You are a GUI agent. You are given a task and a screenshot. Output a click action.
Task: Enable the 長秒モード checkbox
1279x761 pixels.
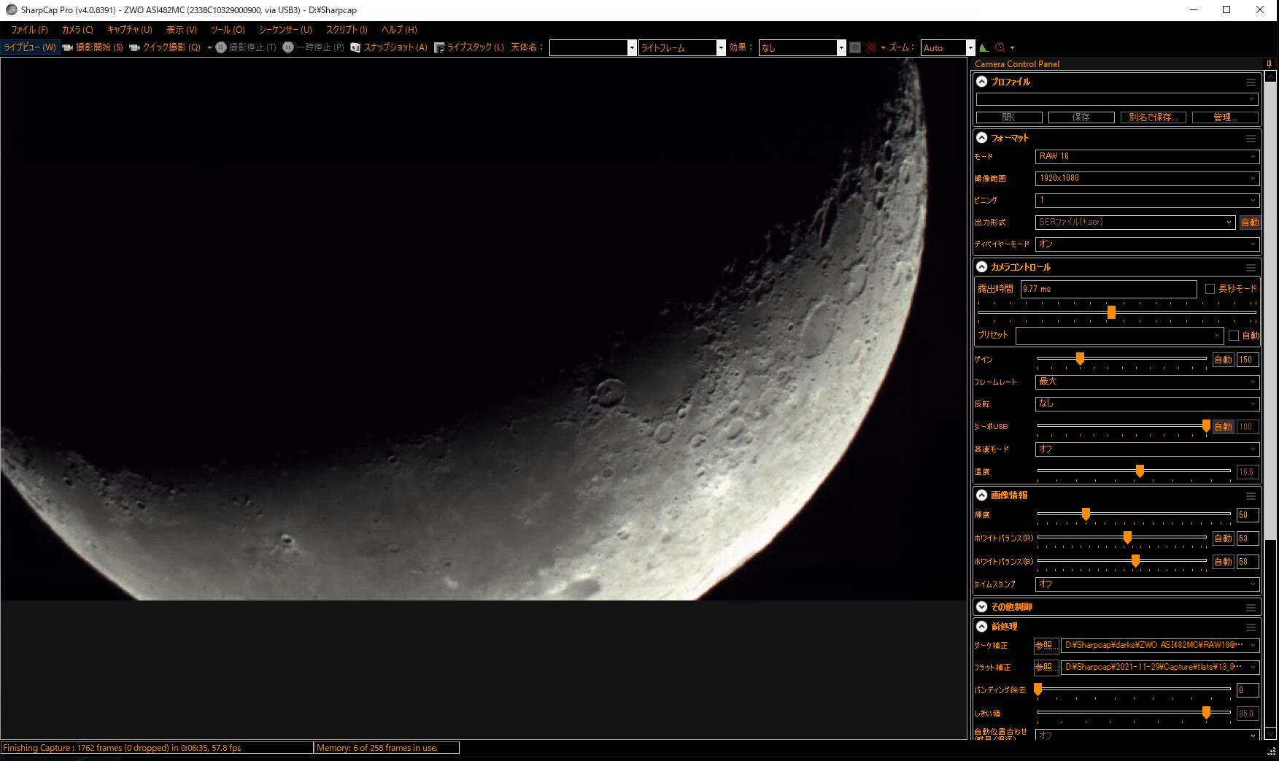(x=1210, y=289)
